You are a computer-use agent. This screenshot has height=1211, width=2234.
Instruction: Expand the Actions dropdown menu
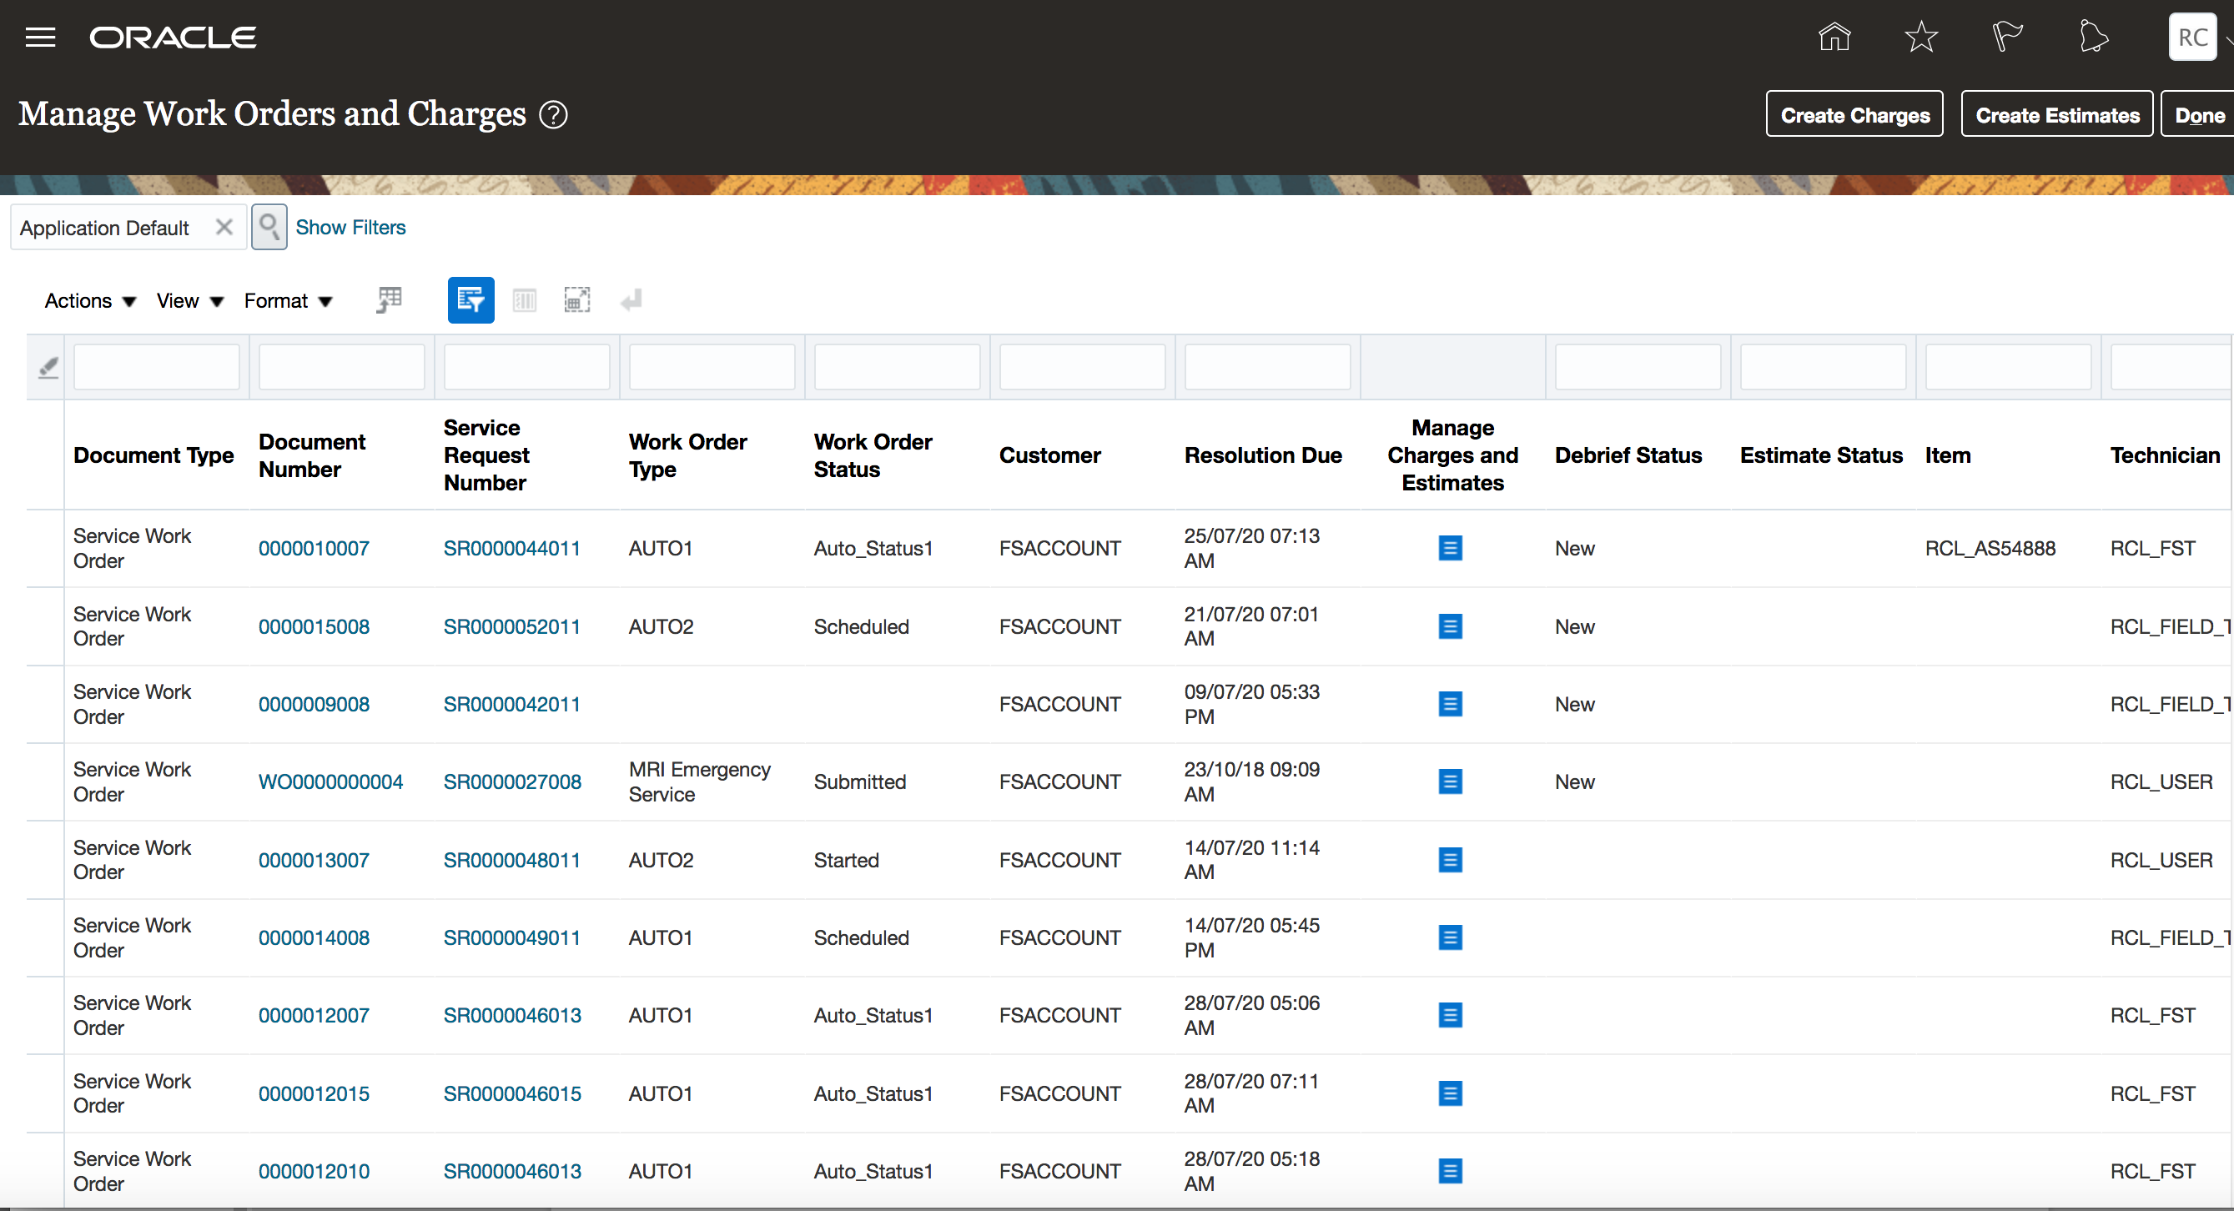[x=90, y=301]
